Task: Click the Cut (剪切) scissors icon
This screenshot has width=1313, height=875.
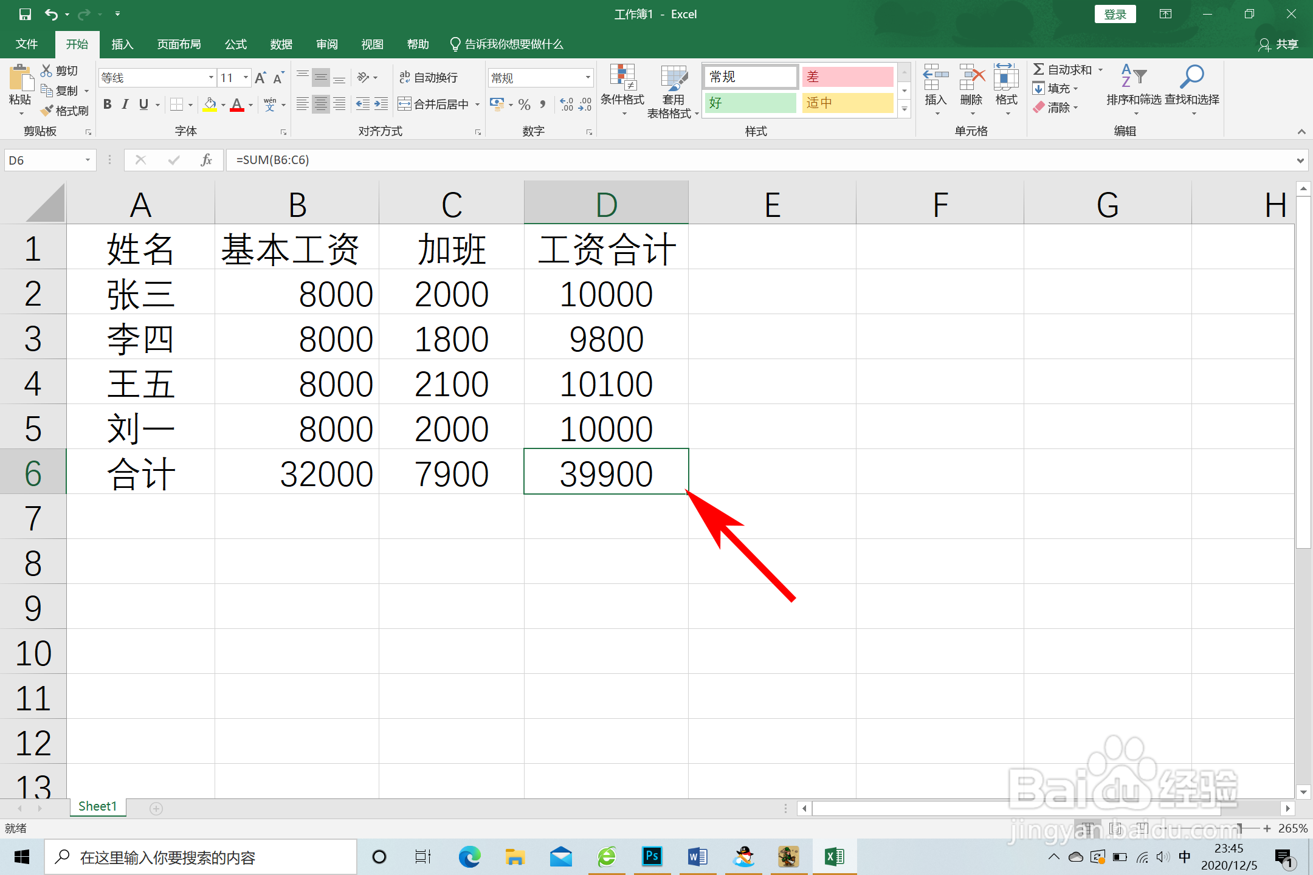Action: tap(47, 70)
